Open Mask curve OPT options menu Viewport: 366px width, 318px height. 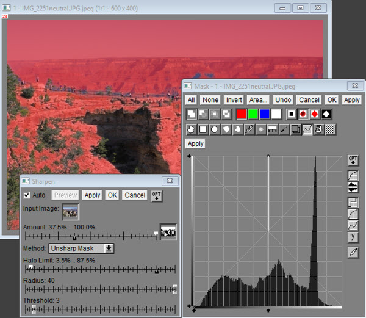353,160
